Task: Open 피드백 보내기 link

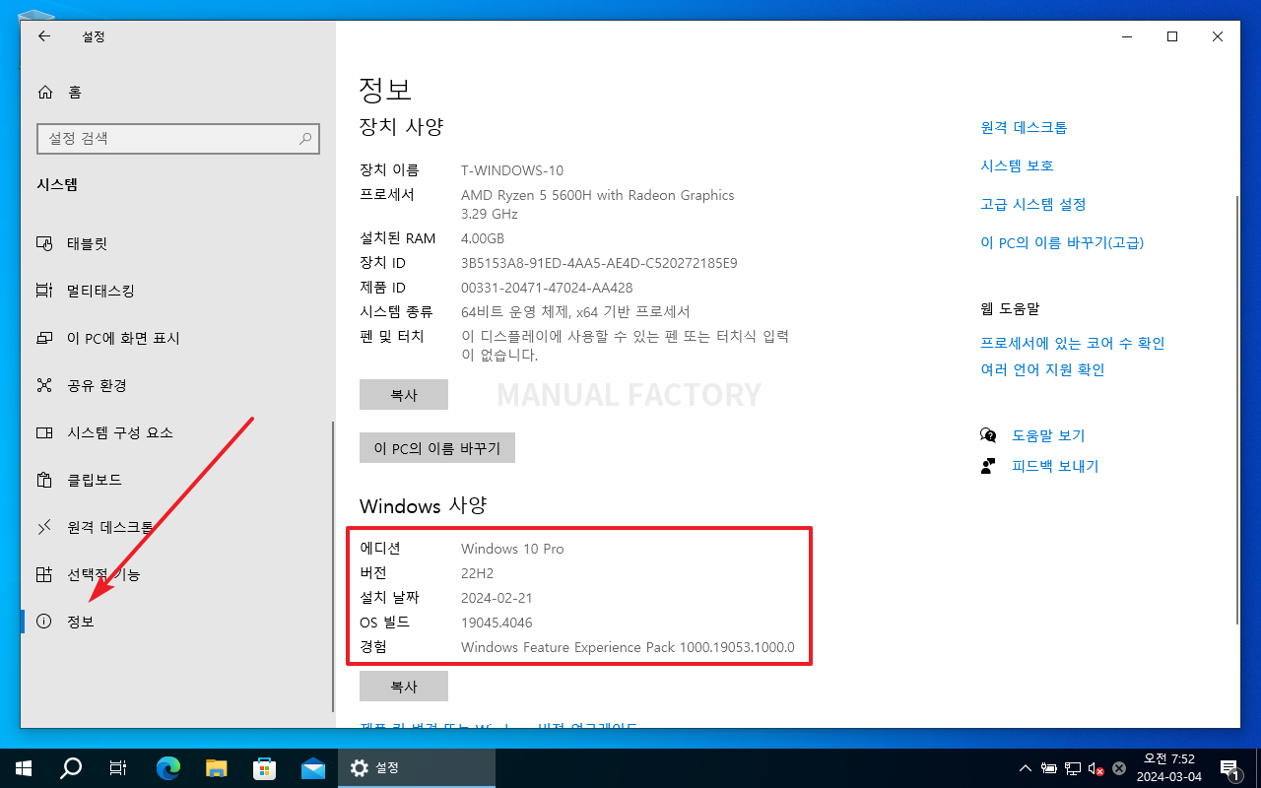Action: tap(1055, 466)
